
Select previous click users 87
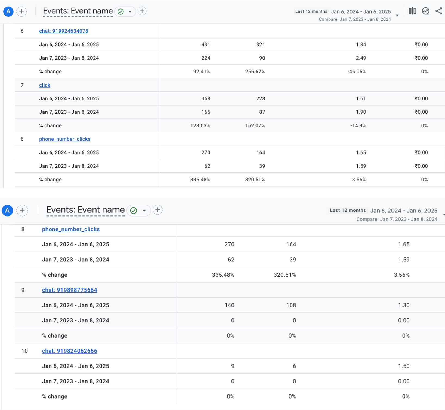click(262, 112)
